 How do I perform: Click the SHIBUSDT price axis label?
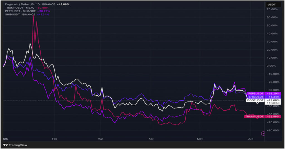pos(264,97)
